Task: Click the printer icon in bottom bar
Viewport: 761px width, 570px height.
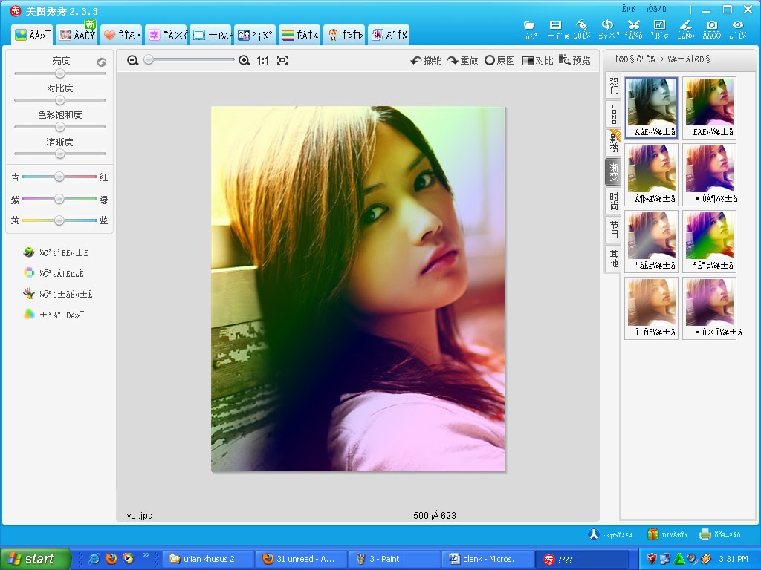Action: point(705,534)
